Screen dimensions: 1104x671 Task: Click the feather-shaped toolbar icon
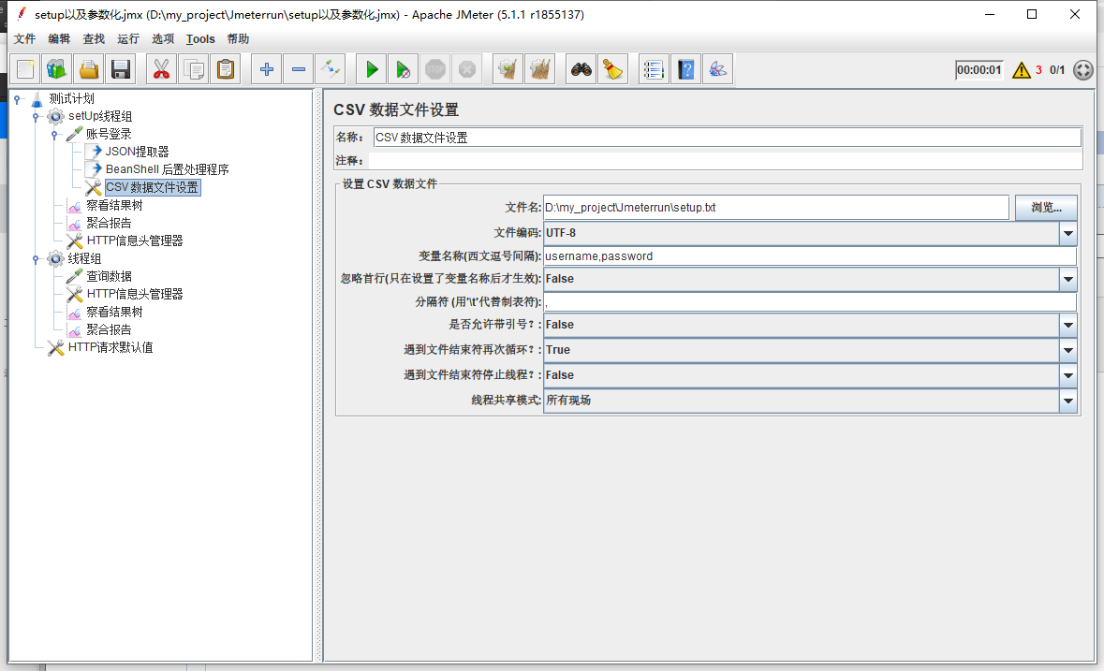(717, 69)
